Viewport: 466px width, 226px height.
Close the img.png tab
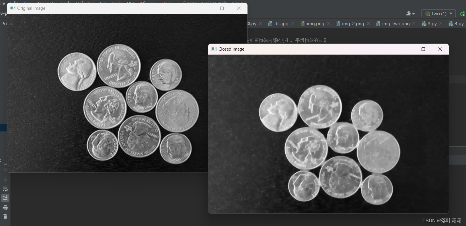point(328,23)
